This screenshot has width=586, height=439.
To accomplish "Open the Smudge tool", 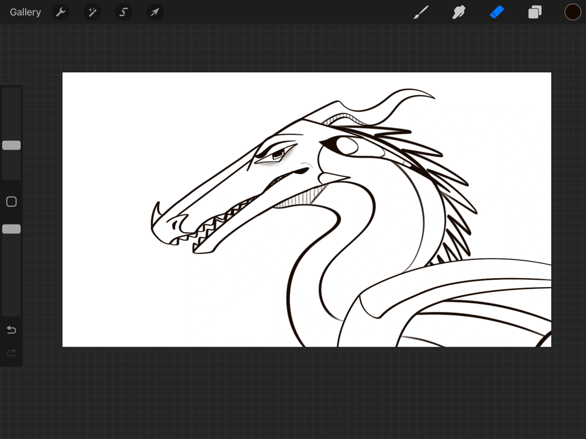I will tap(459, 12).
